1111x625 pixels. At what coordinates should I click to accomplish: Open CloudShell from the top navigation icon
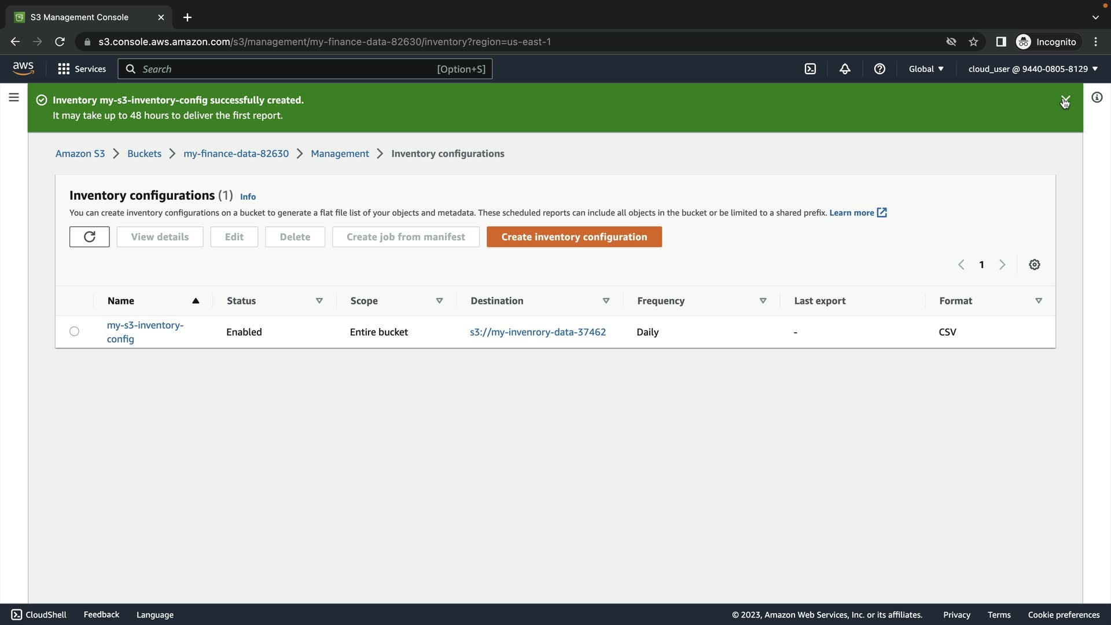pos(810,69)
